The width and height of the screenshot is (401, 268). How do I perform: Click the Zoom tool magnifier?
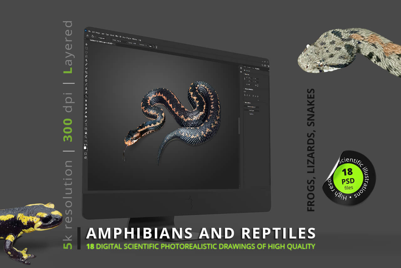[x=86, y=137]
